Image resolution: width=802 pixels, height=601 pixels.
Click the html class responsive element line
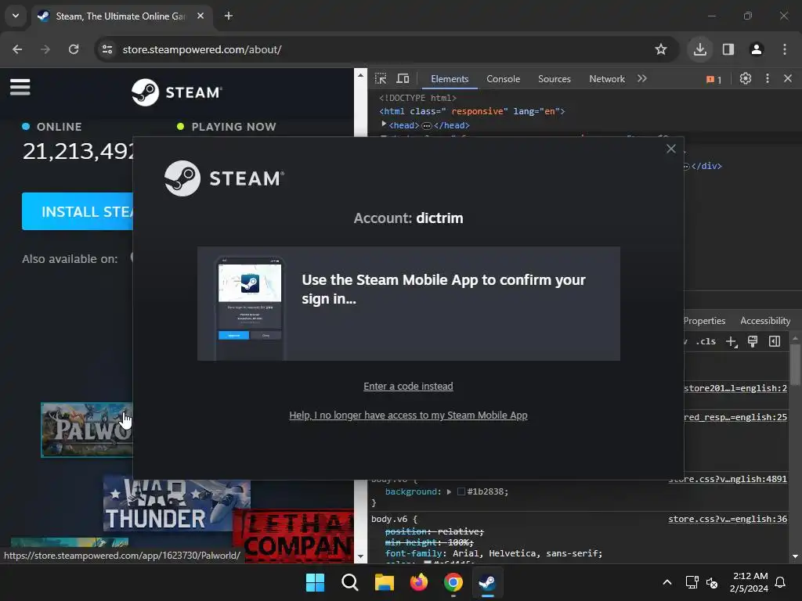click(x=471, y=111)
